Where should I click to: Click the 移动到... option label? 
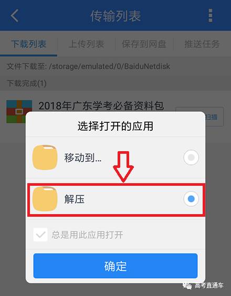83,157
